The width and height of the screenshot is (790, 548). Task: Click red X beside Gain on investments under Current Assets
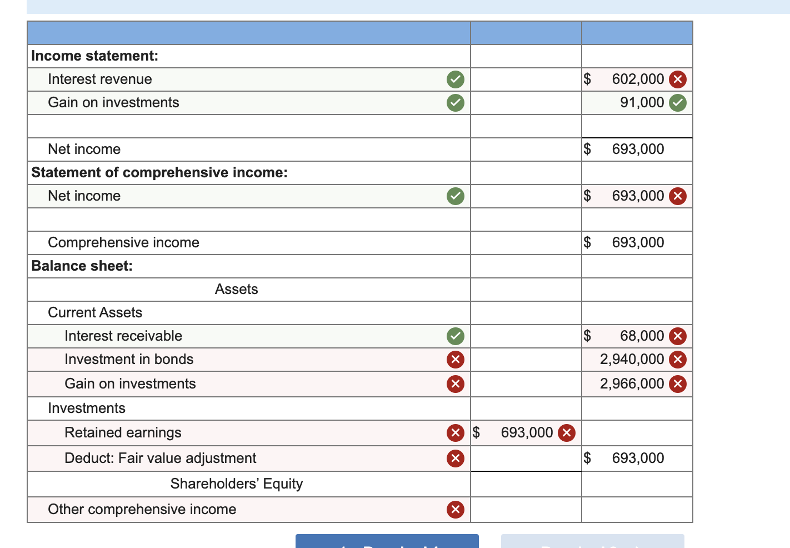pos(456,384)
